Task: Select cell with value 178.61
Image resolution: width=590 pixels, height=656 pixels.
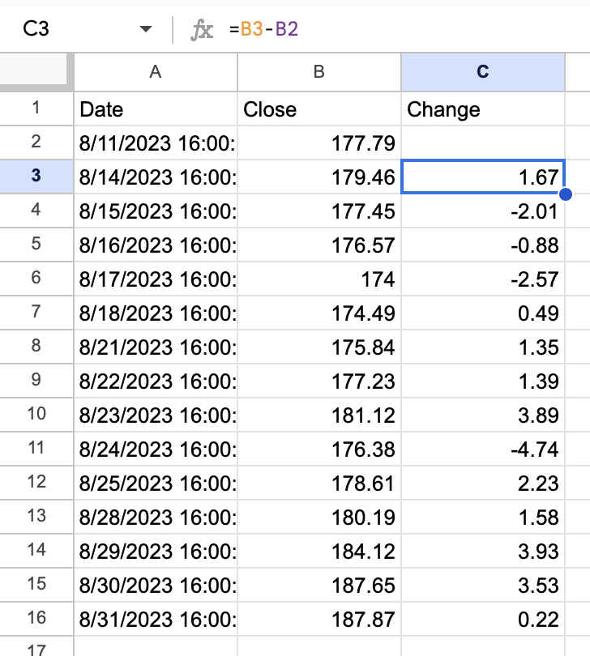Action: (x=319, y=483)
